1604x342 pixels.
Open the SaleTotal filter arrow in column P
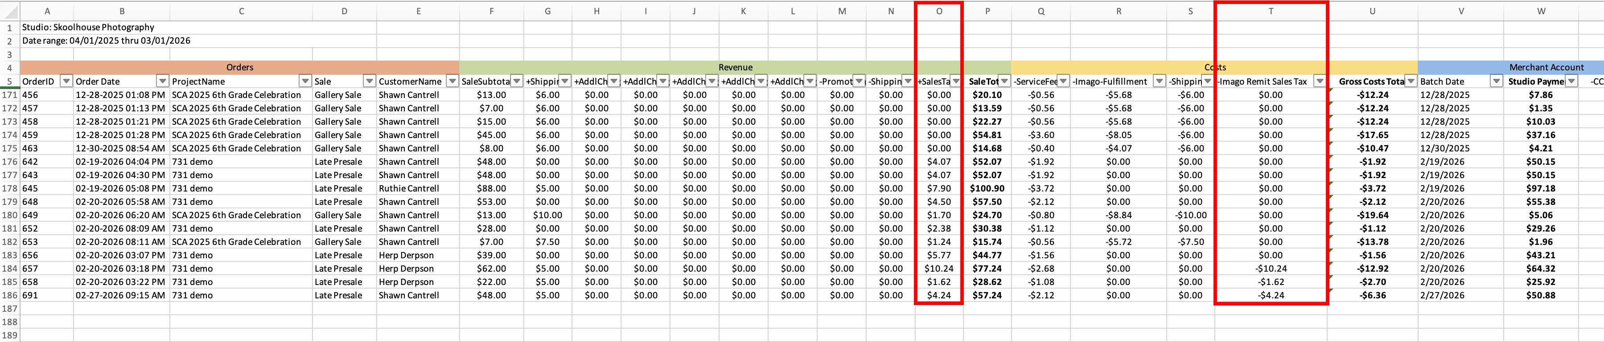[1004, 81]
